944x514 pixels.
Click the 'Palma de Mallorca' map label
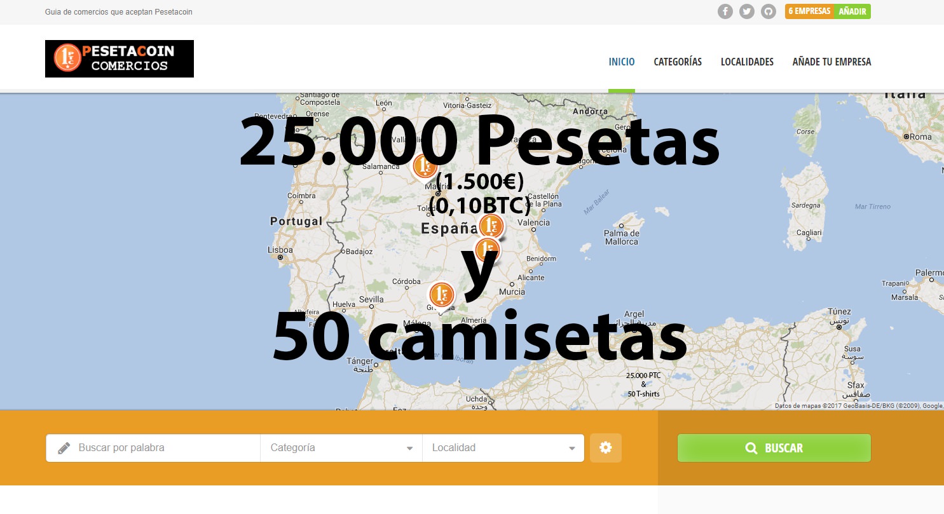[x=621, y=238]
